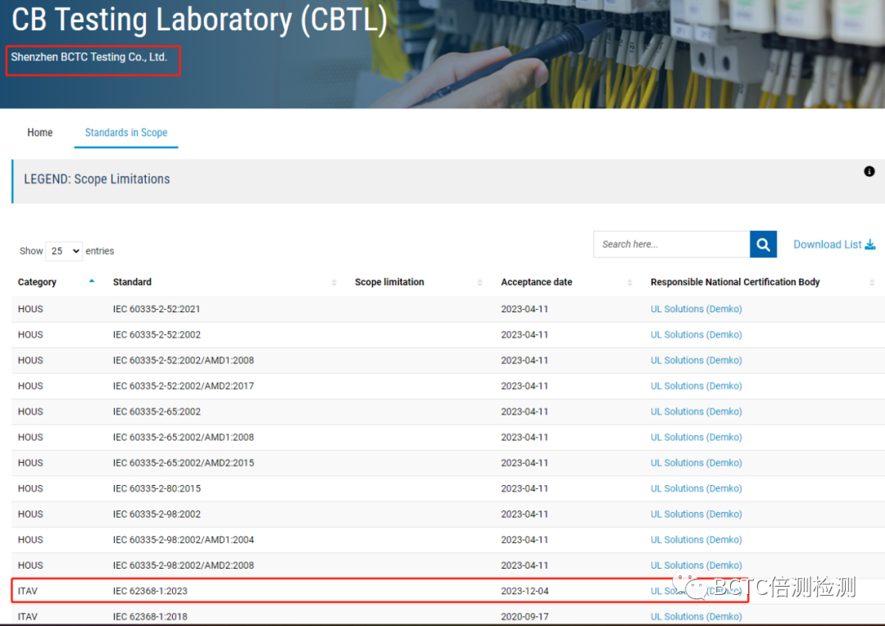
Task: Sort by Responsible National Certification Body arrows
Action: pos(872,282)
